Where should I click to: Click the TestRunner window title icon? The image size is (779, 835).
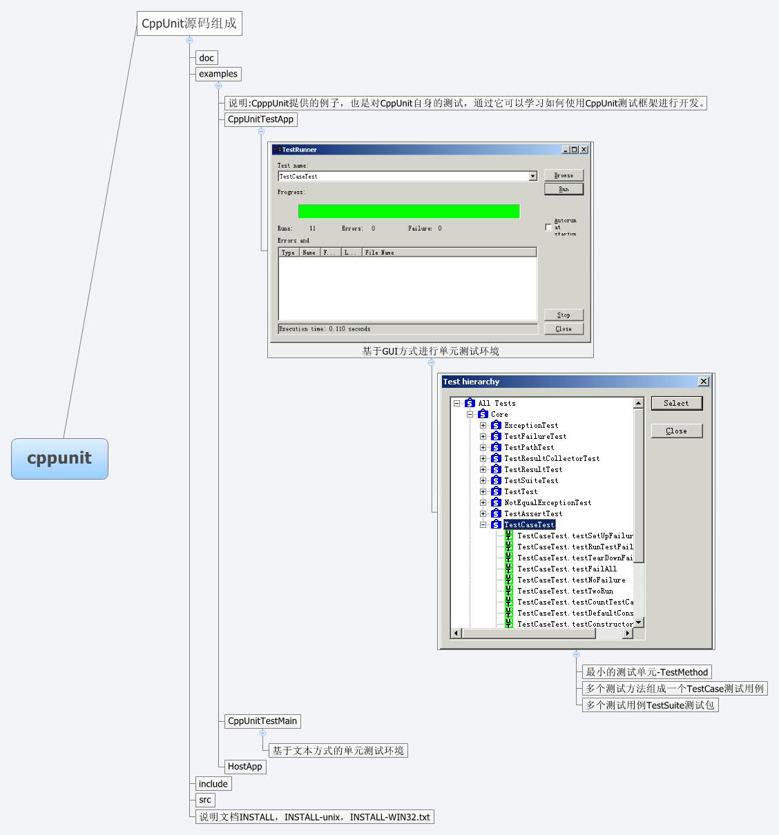coord(277,150)
